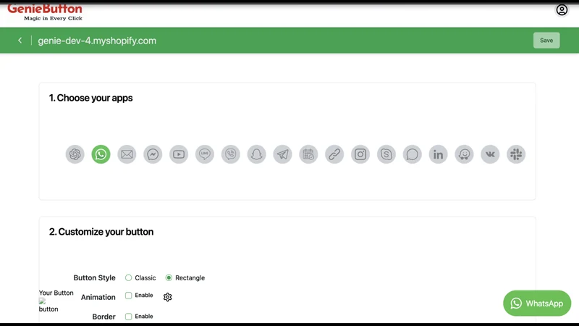Click the Save button
Screen dimensions: 579x326
click(x=546, y=41)
